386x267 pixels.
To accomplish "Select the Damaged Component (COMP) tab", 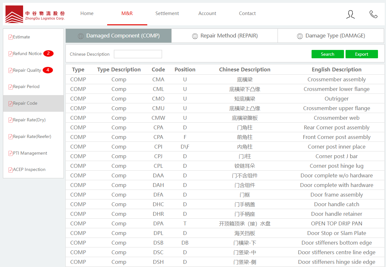I will point(119,36).
